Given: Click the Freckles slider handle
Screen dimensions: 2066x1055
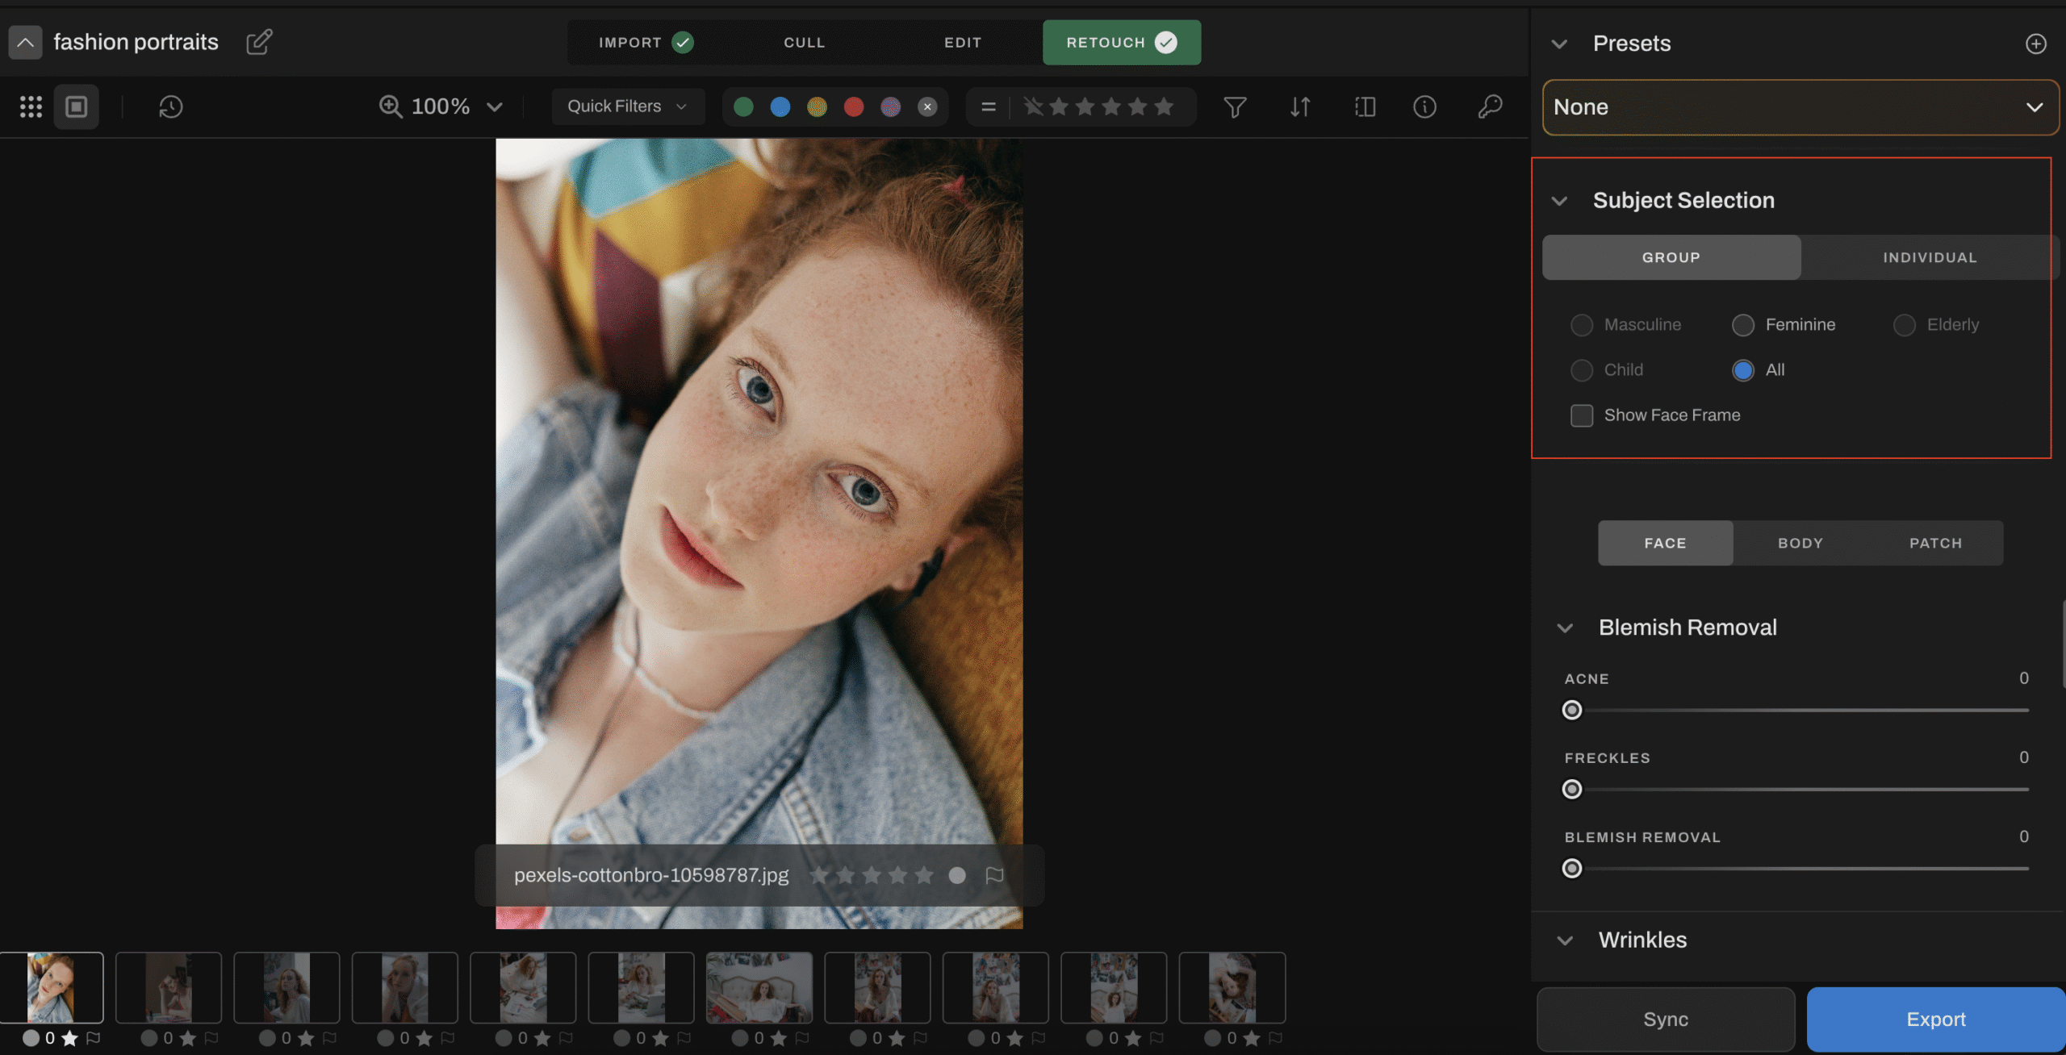Looking at the screenshot, I should 1572,790.
